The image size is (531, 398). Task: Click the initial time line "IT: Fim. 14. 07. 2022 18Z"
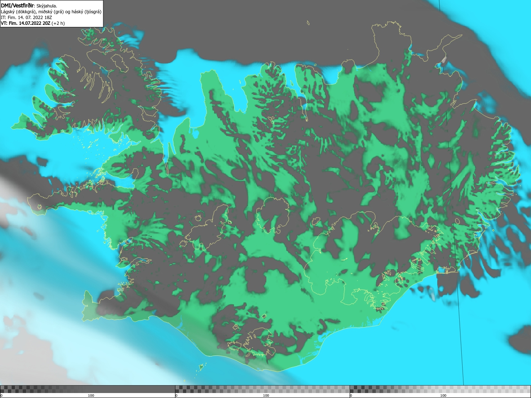(x=27, y=17)
